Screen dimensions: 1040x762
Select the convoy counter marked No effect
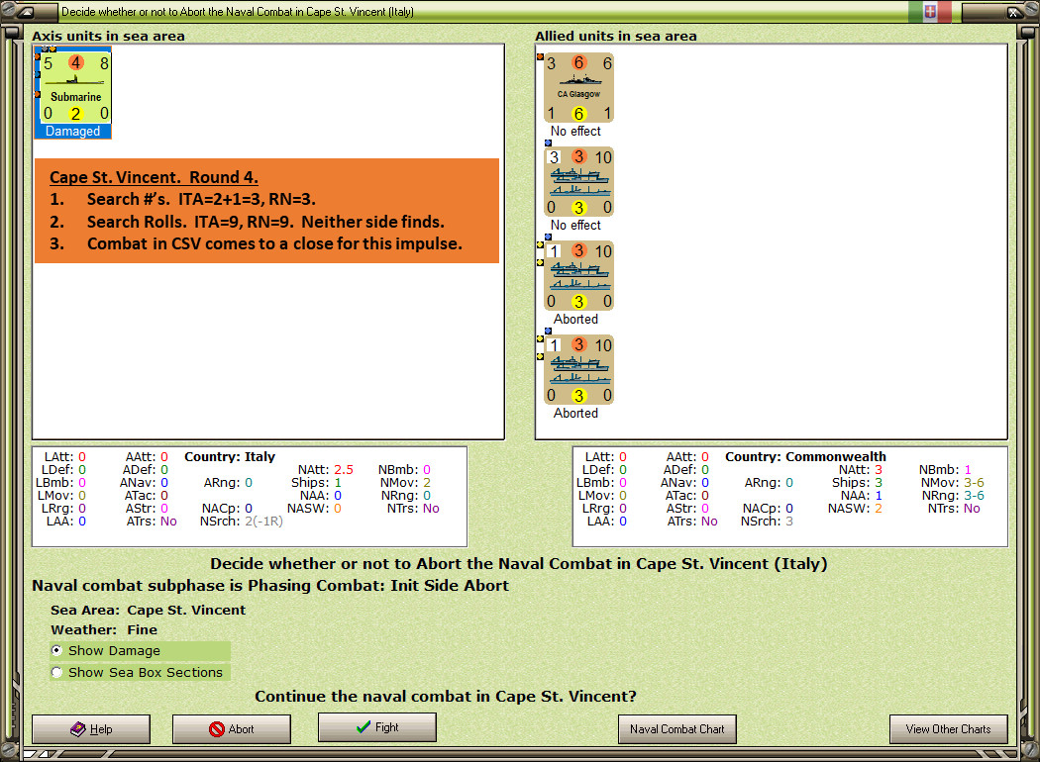click(578, 181)
